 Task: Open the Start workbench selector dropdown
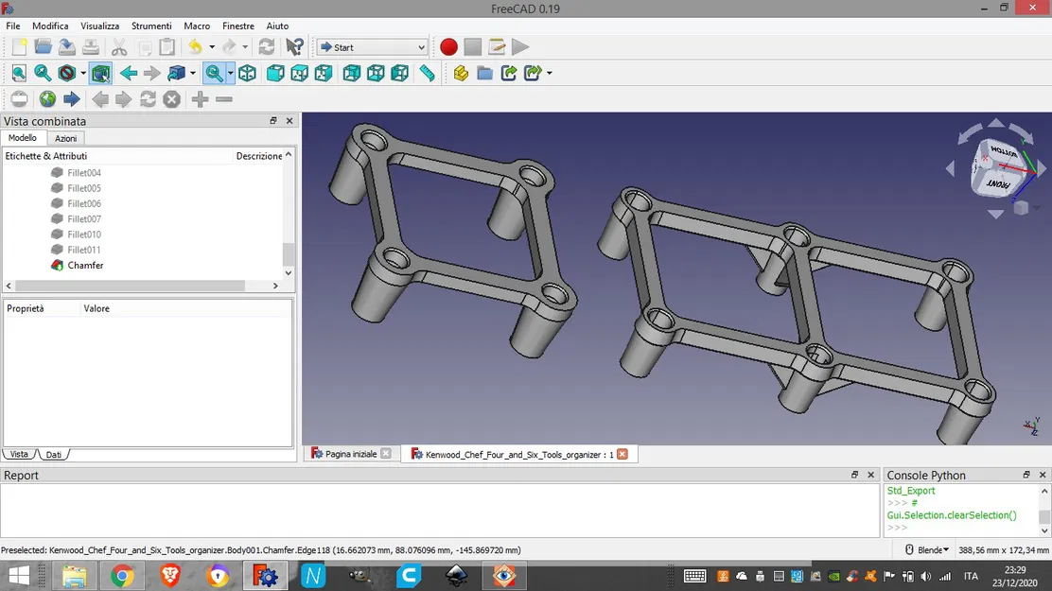click(x=372, y=47)
